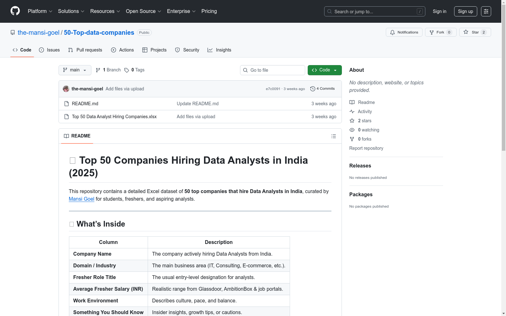This screenshot has height=316, width=506.
Task: Click the page vertical scrollbar thumb
Action: [x=503, y=77]
